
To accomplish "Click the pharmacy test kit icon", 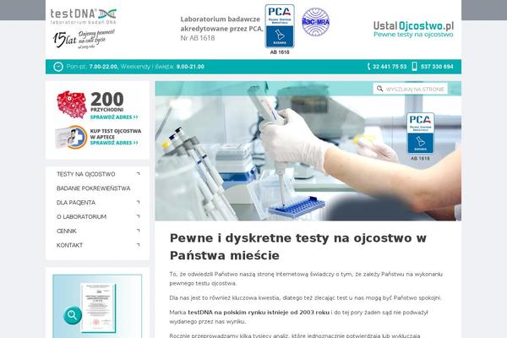I will 71,138.
